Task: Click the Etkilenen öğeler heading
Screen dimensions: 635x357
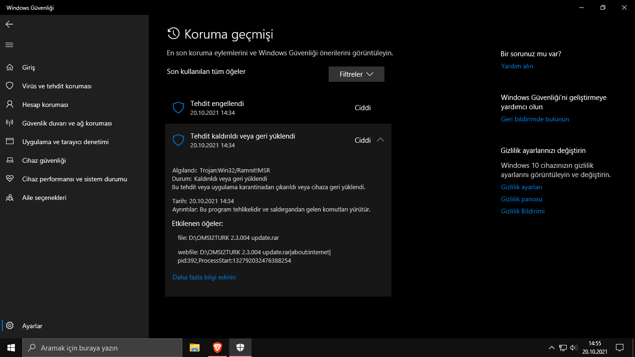Action: (198, 224)
